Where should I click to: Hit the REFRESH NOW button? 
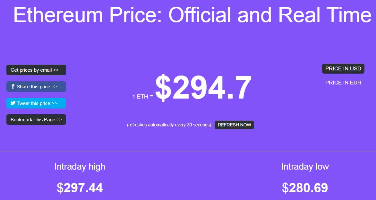234,125
